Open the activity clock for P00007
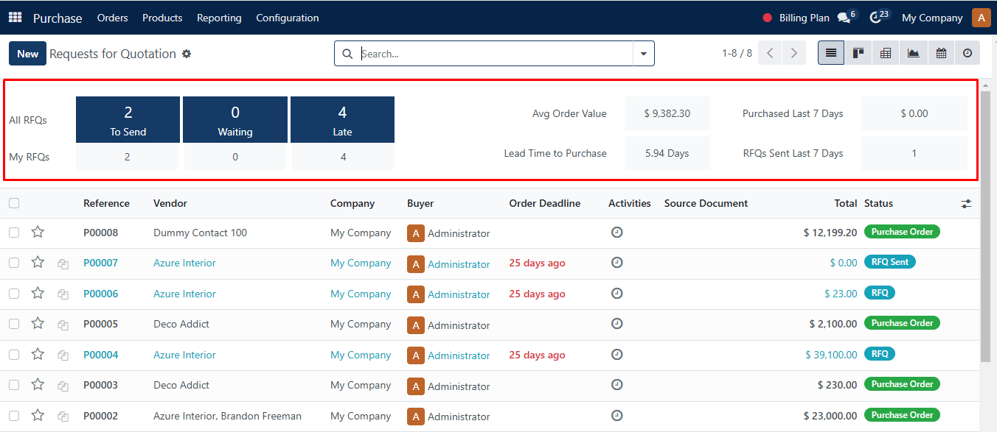This screenshot has width=997, height=432. point(617,263)
